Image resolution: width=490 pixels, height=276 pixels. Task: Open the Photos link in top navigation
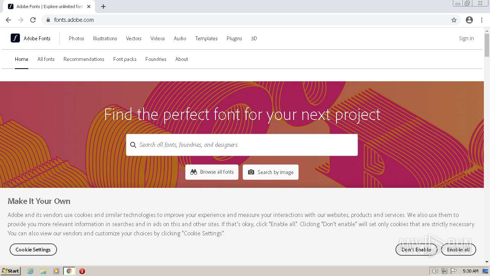click(77, 38)
